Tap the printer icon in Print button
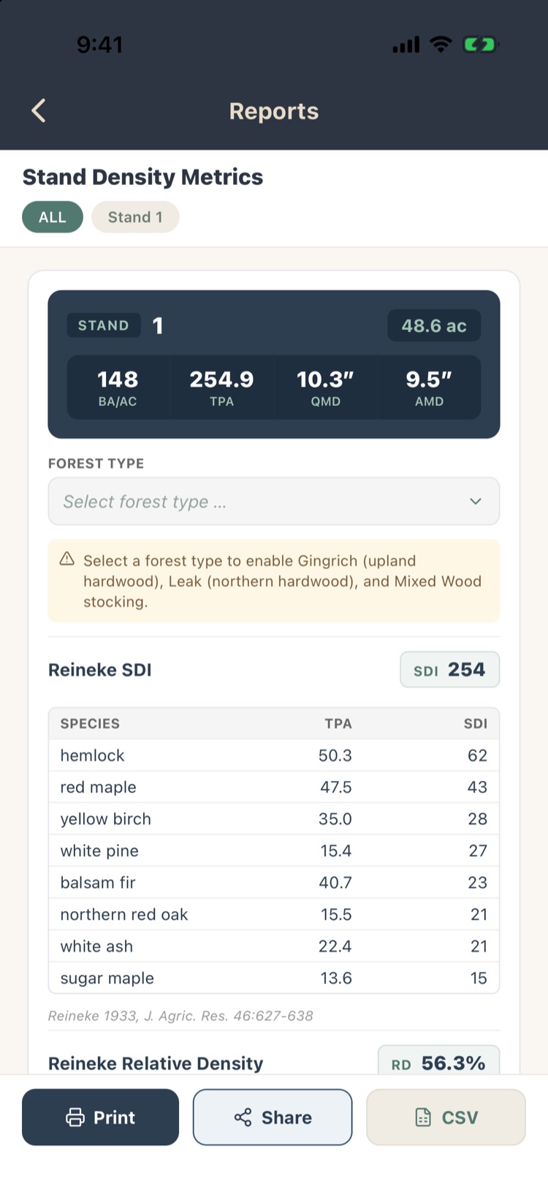This screenshot has height=1192, width=548. [75, 1117]
